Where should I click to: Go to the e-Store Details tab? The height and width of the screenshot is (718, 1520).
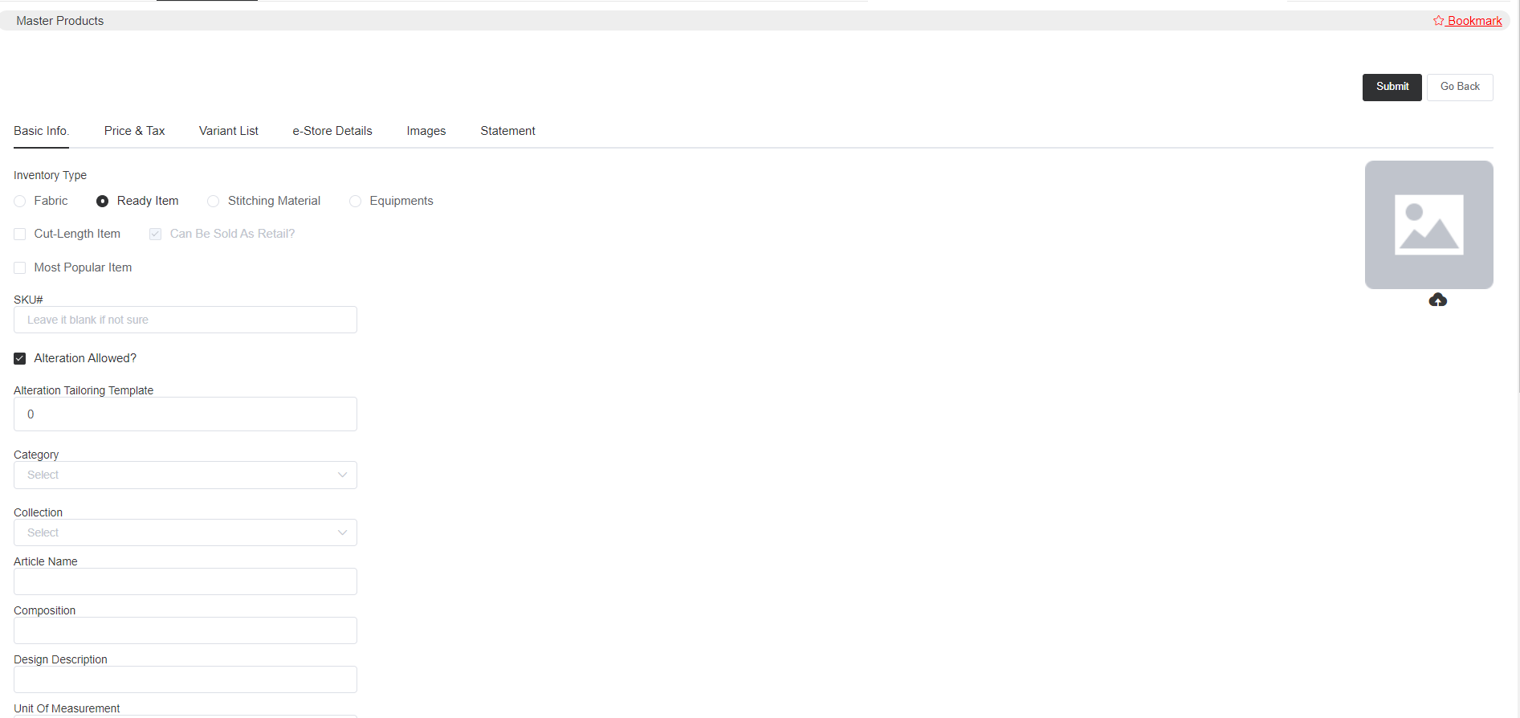click(332, 131)
